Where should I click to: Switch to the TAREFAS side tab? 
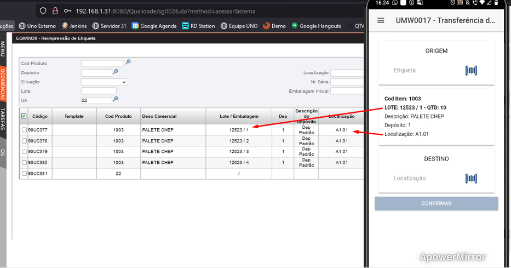click(3, 118)
